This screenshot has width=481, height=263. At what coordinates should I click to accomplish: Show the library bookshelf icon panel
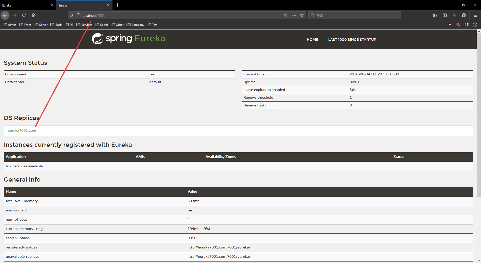click(x=435, y=15)
